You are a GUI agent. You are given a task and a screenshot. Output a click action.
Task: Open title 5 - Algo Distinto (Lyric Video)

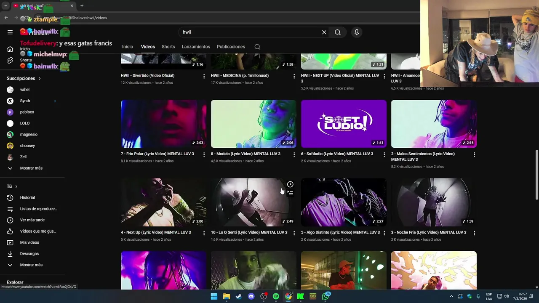tap(340, 232)
